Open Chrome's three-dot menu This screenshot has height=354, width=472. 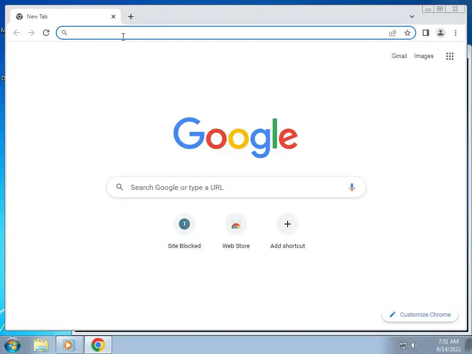[455, 33]
